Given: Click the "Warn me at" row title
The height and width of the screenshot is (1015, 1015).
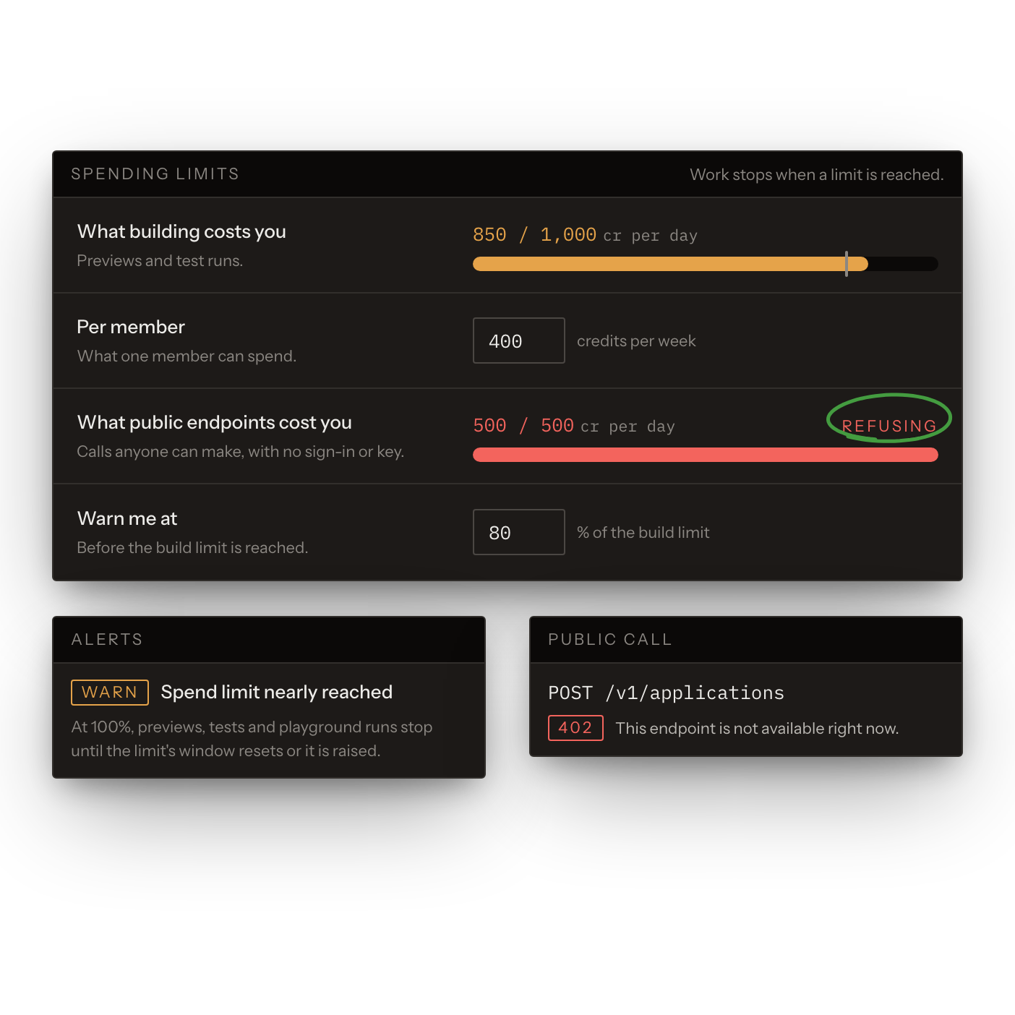Looking at the screenshot, I should click(x=127, y=518).
